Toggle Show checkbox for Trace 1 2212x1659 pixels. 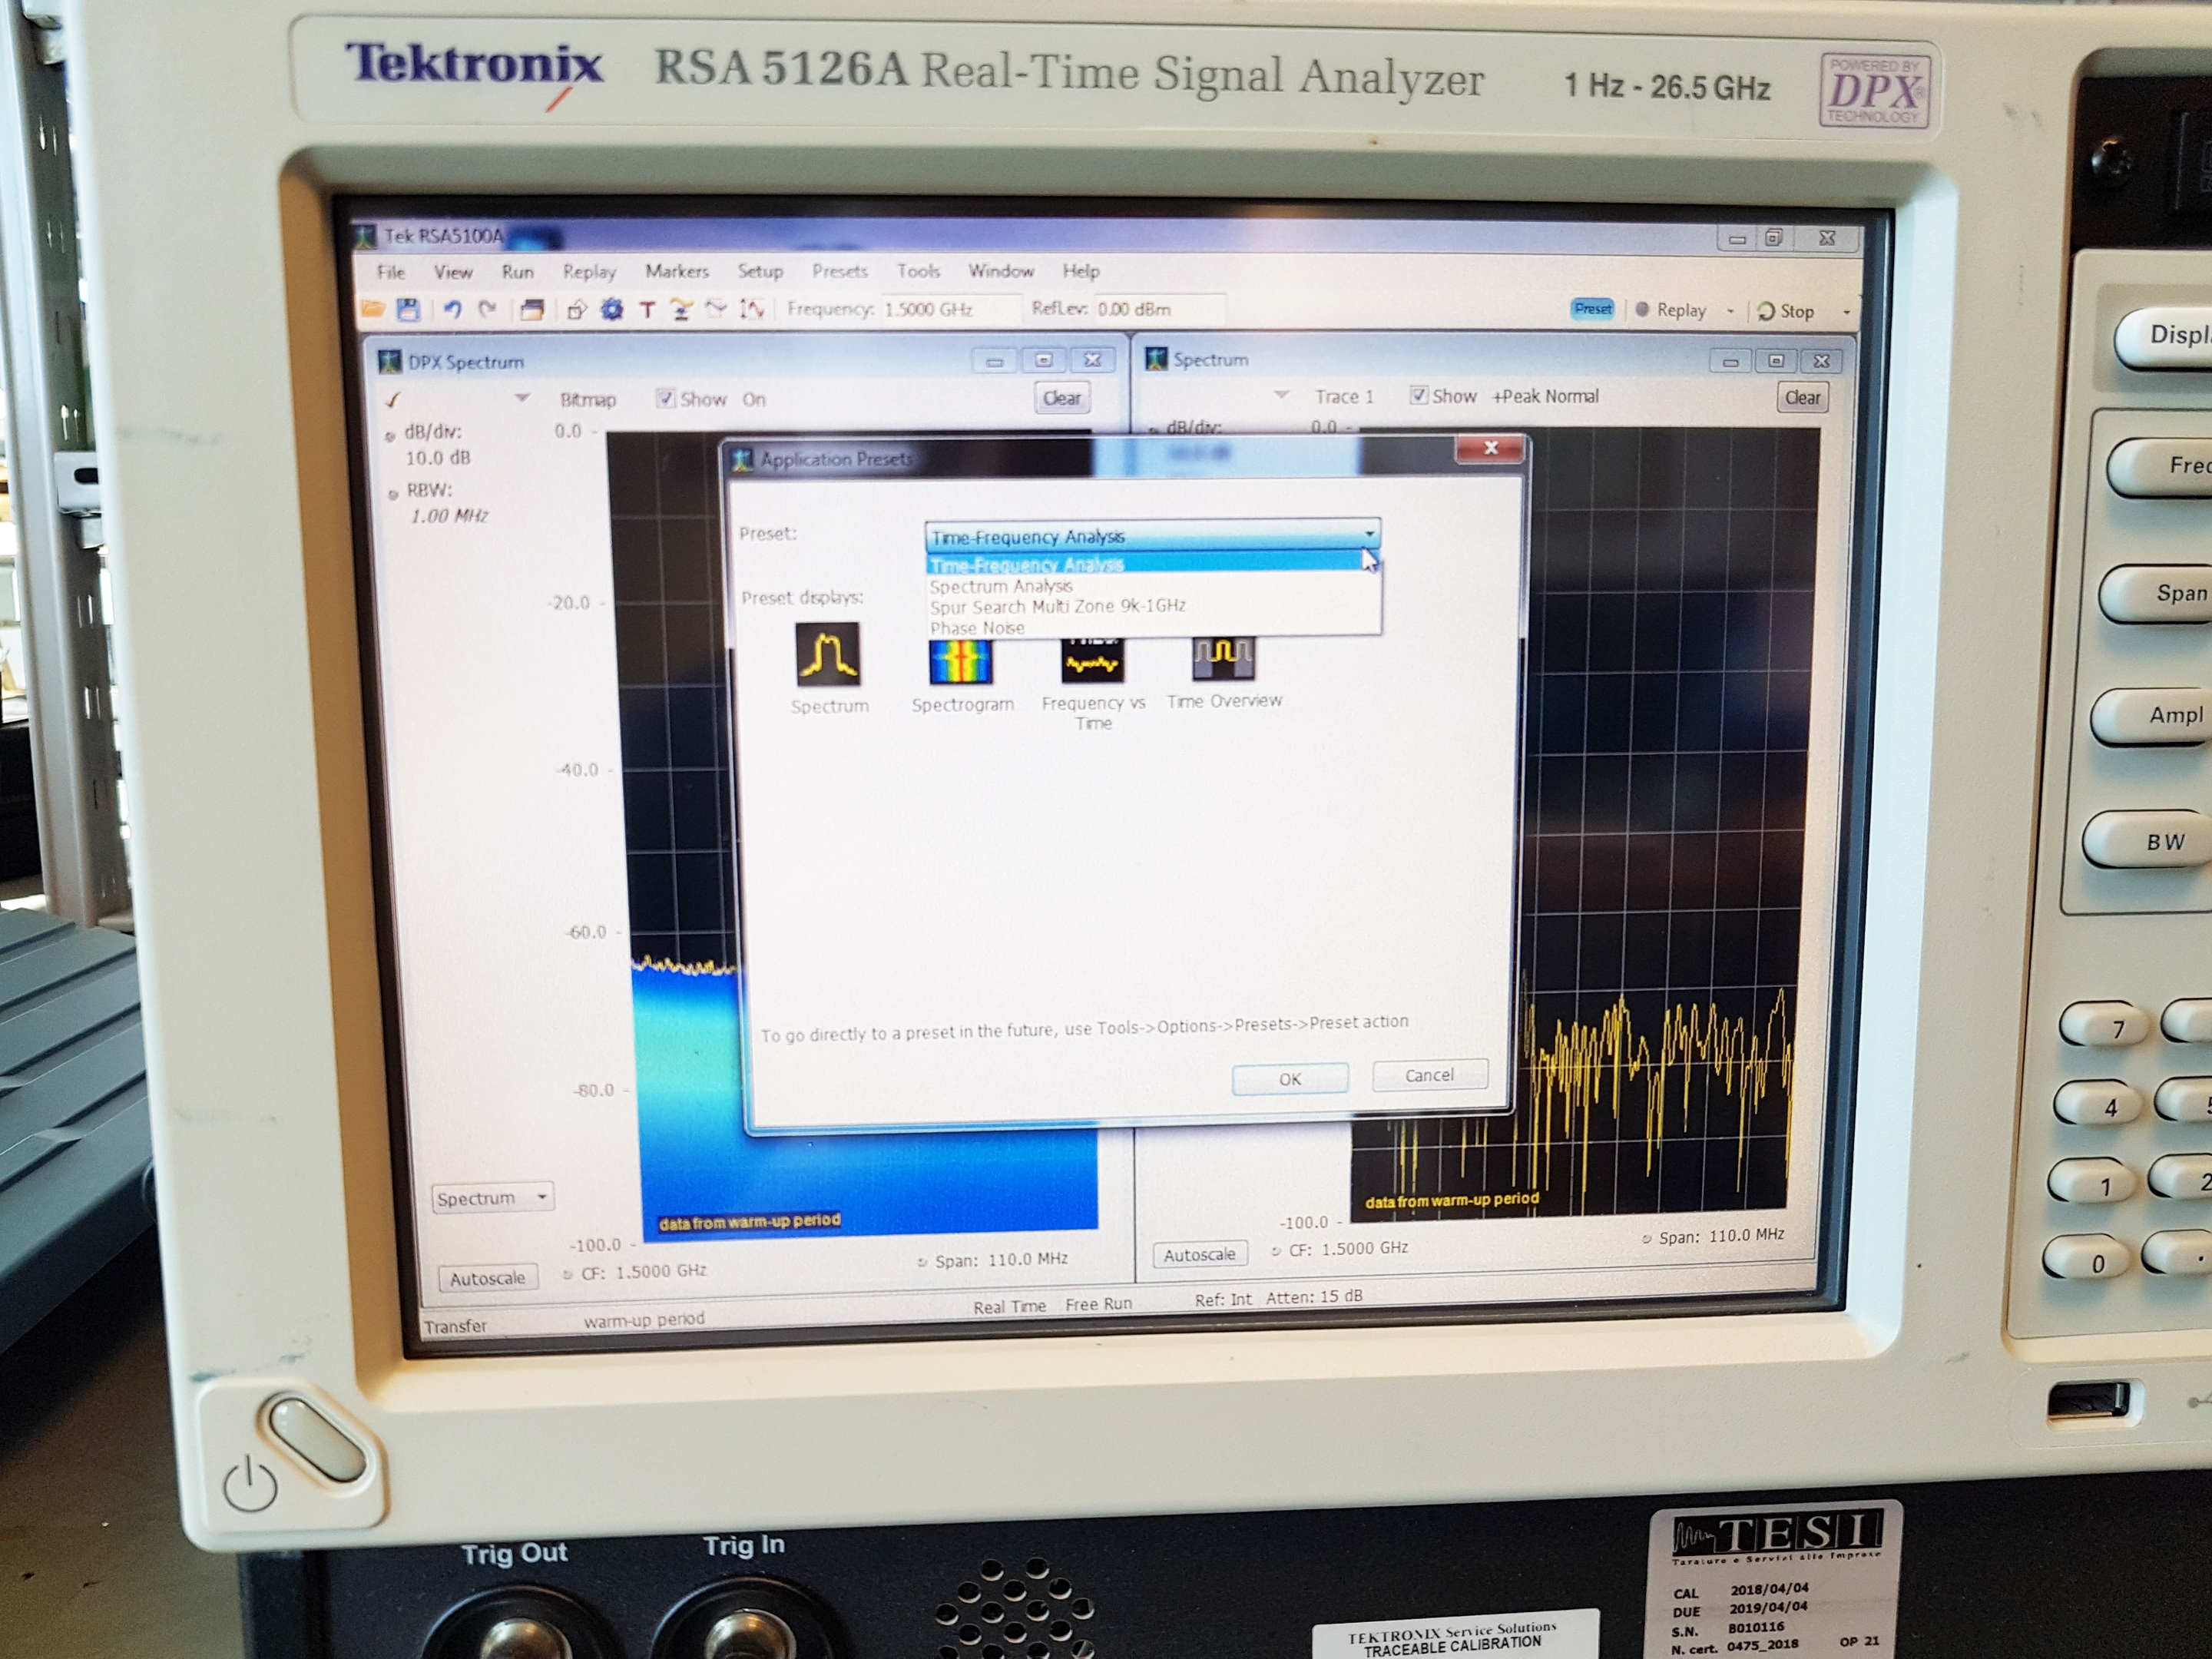point(1418,395)
